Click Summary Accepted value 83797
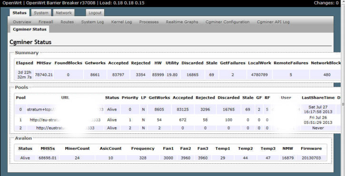Viewport: 345px width, 176px height. (x=118, y=74)
